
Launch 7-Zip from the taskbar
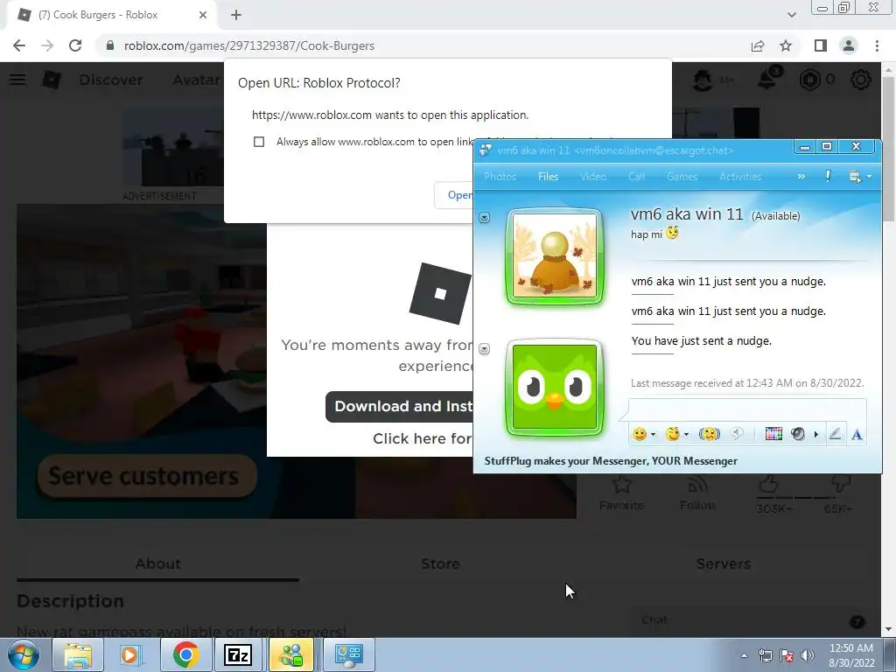tap(238, 654)
